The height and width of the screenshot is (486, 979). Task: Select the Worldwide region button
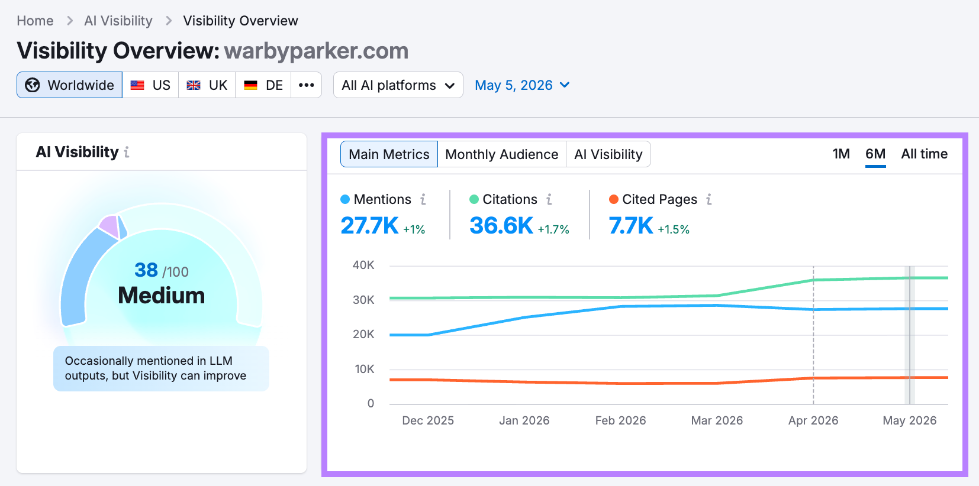pyautogui.click(x=70, y=85)
